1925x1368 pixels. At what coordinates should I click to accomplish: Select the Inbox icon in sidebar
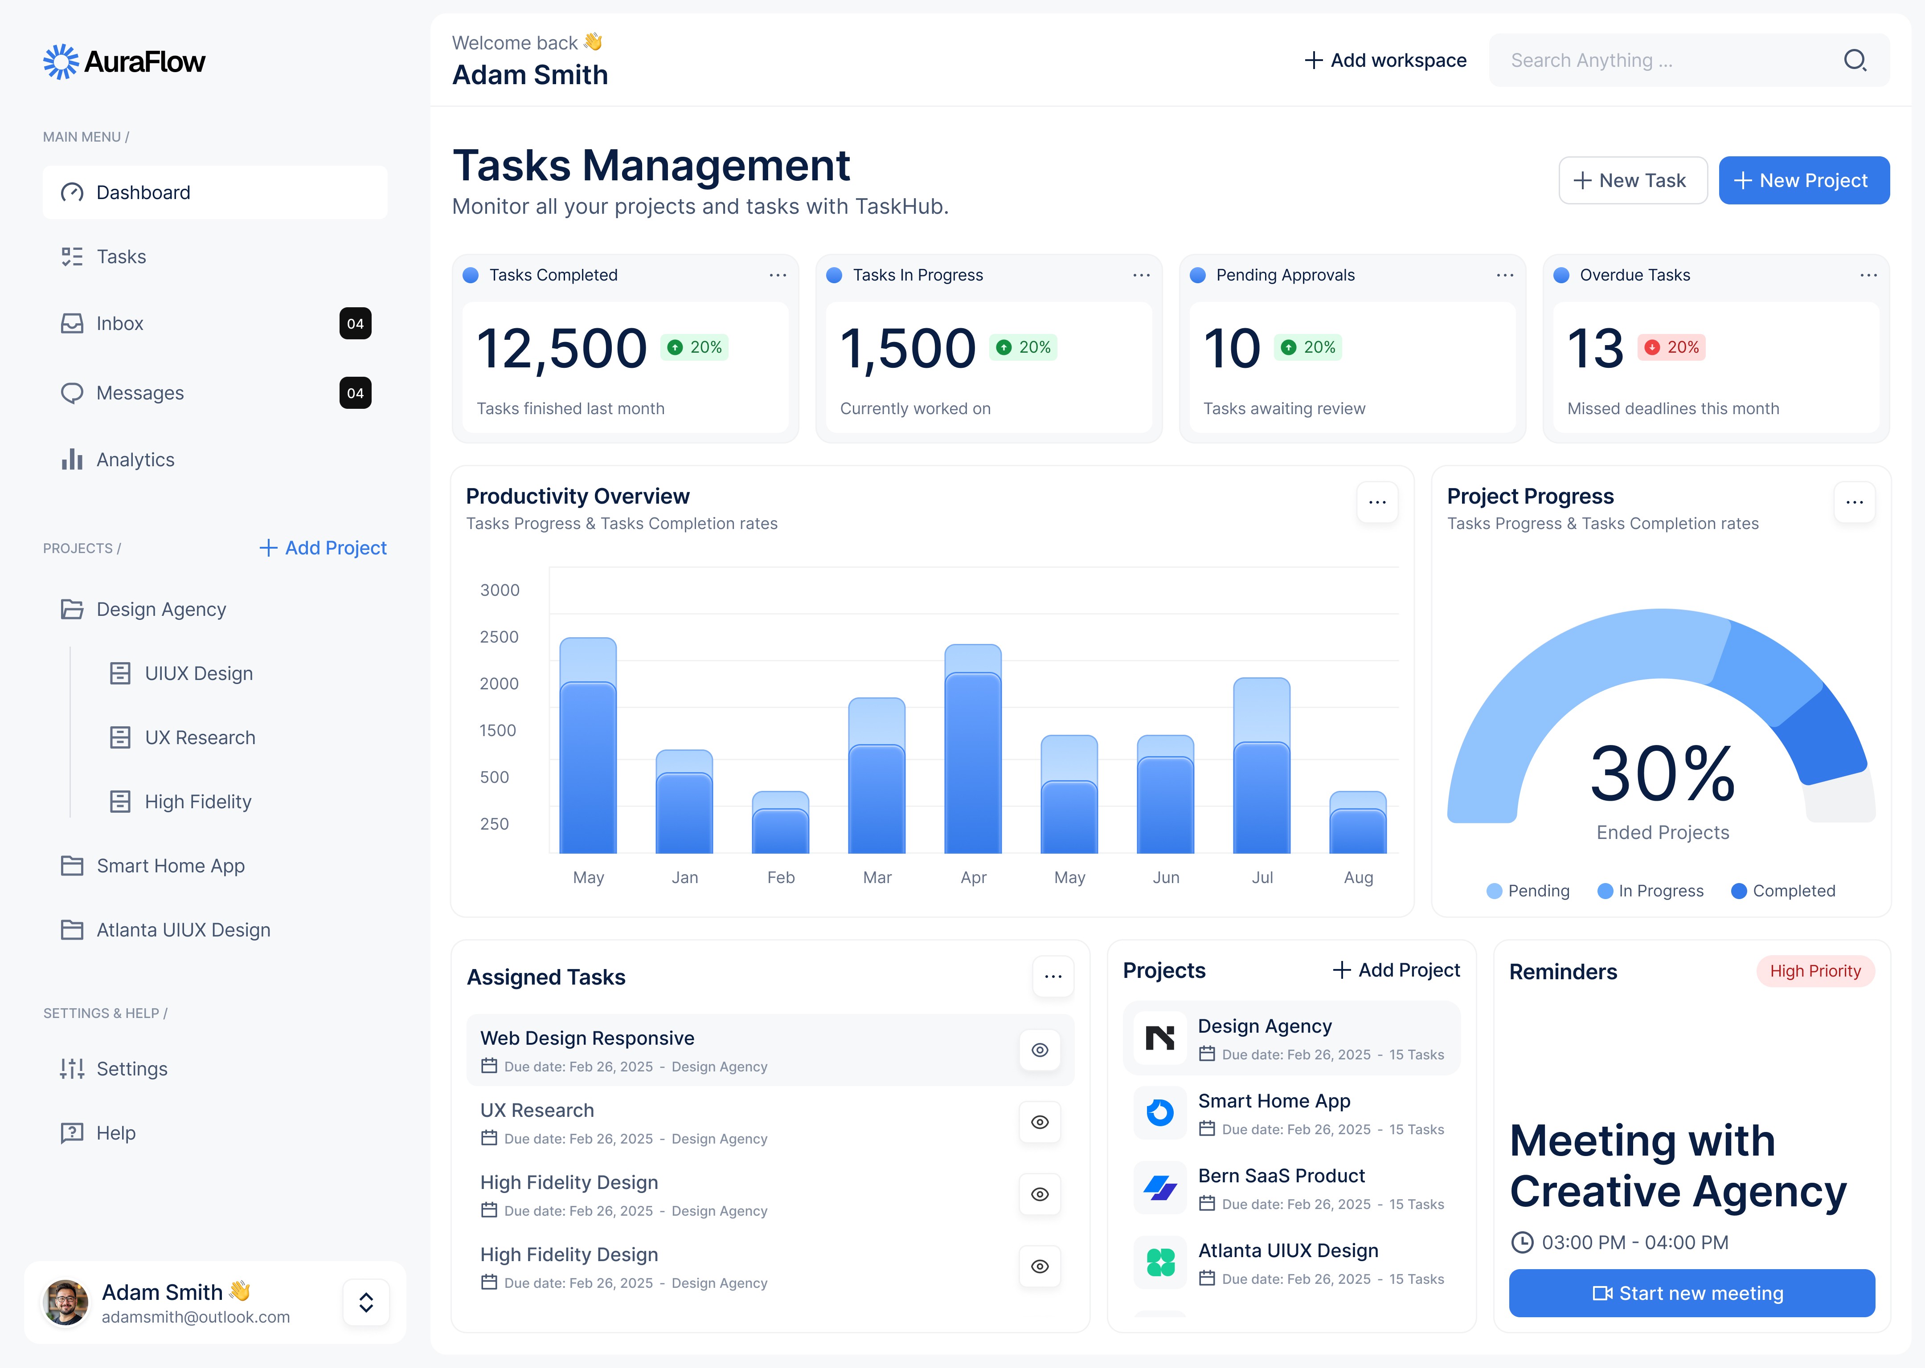73,323
